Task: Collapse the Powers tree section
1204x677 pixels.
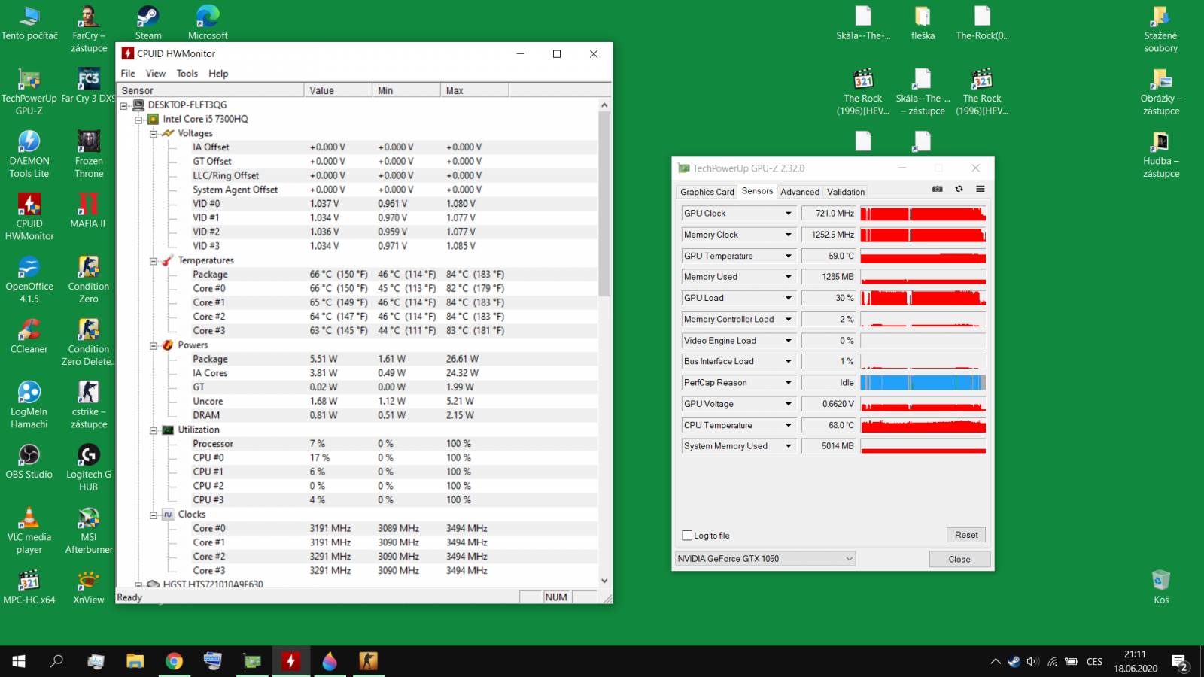Action: [153, 345]
